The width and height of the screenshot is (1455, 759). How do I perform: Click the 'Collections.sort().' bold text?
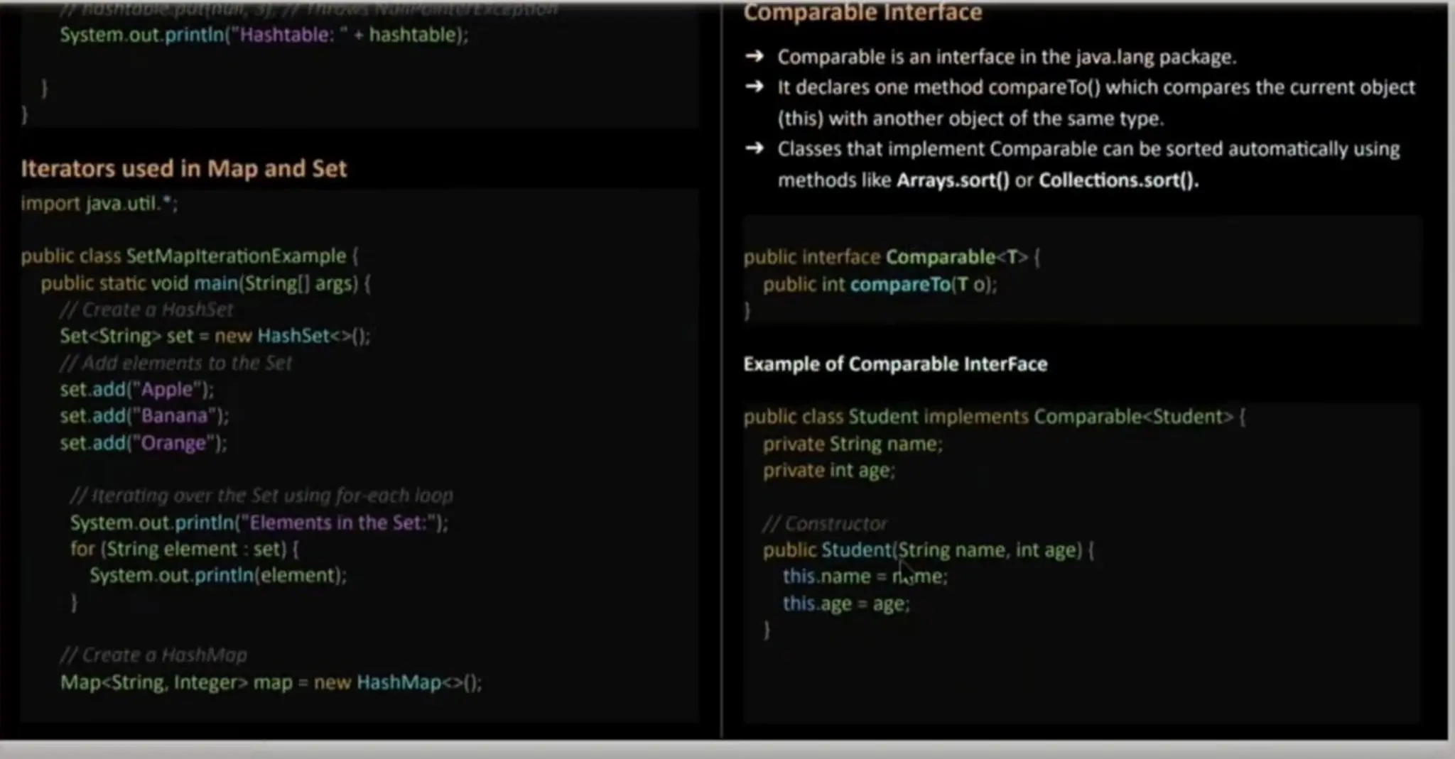[1118, 180]
